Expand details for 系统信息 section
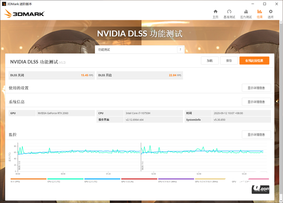Screen dimensions: 283x203 tap(256, 101)
